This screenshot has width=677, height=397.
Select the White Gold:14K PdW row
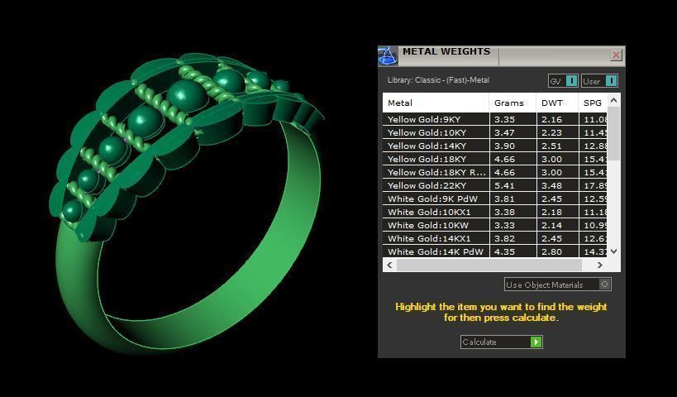pos(495,251)
